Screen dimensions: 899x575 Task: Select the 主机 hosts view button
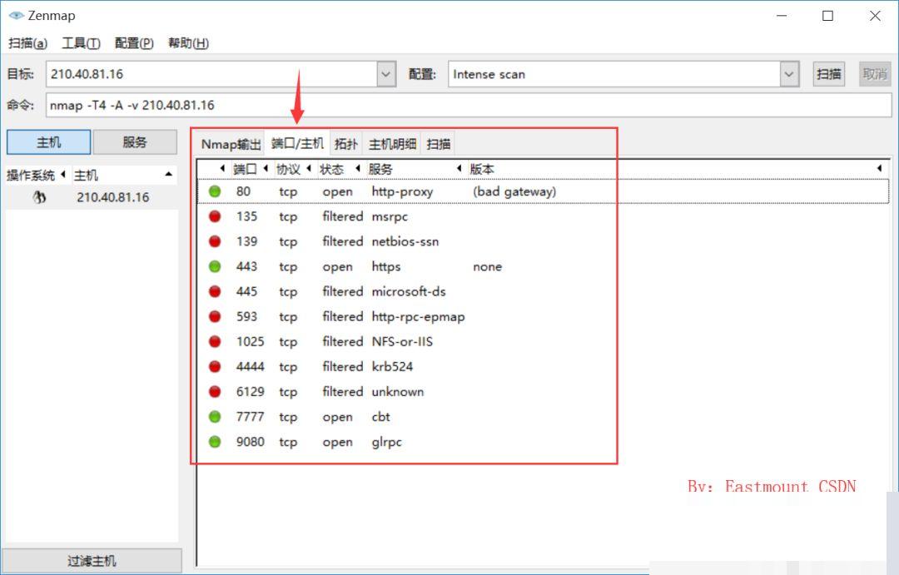(49, 142)
